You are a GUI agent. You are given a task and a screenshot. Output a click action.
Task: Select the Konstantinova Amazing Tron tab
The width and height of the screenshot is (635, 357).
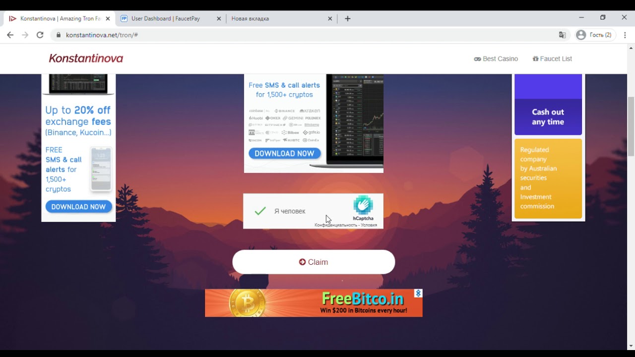coord(60,18)
